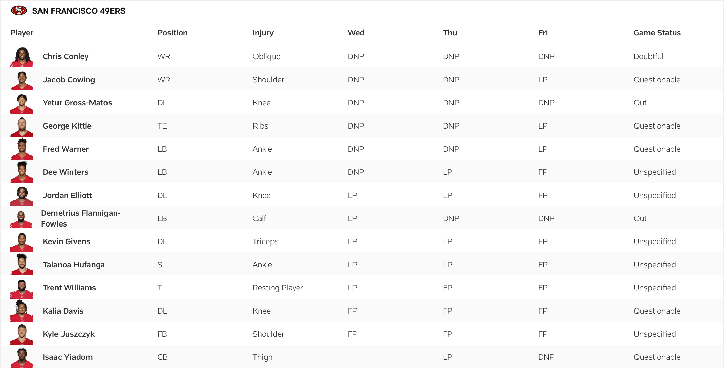Click the San Francisco 49ers team title
This screenshot has width=724, height=368.
[x=79, y=11]
